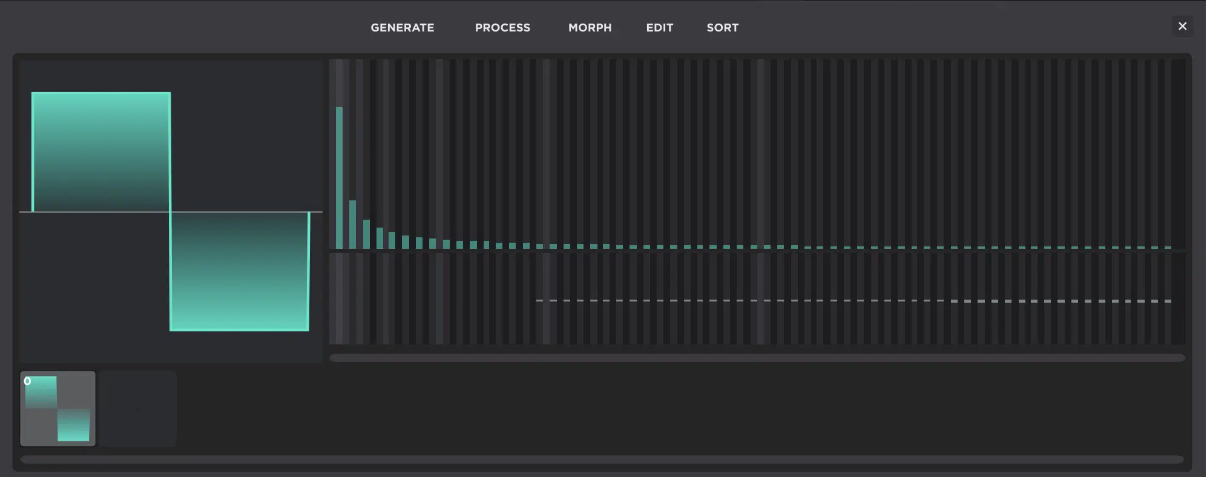Click the negative lower half of square waveform
1207x477 pixels.
point(239,271)
